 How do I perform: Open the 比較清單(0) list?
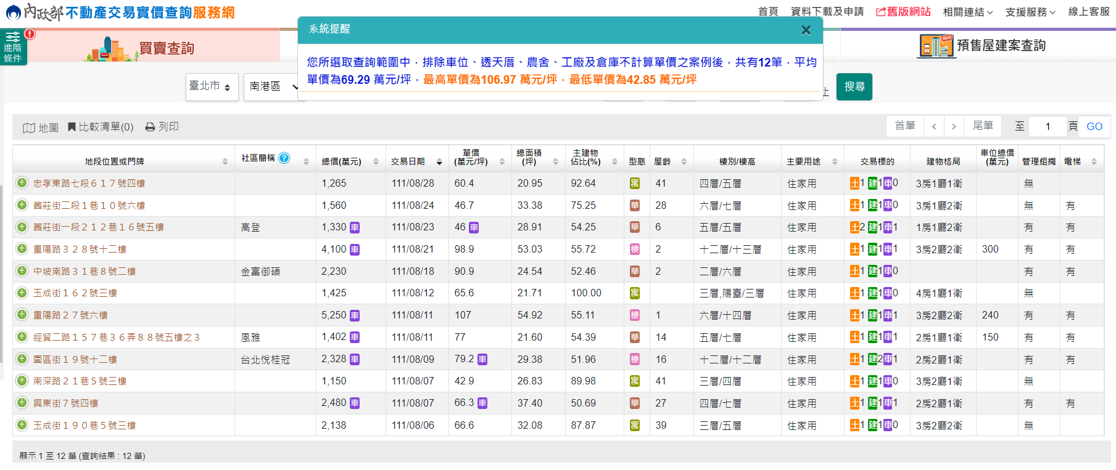101,127
